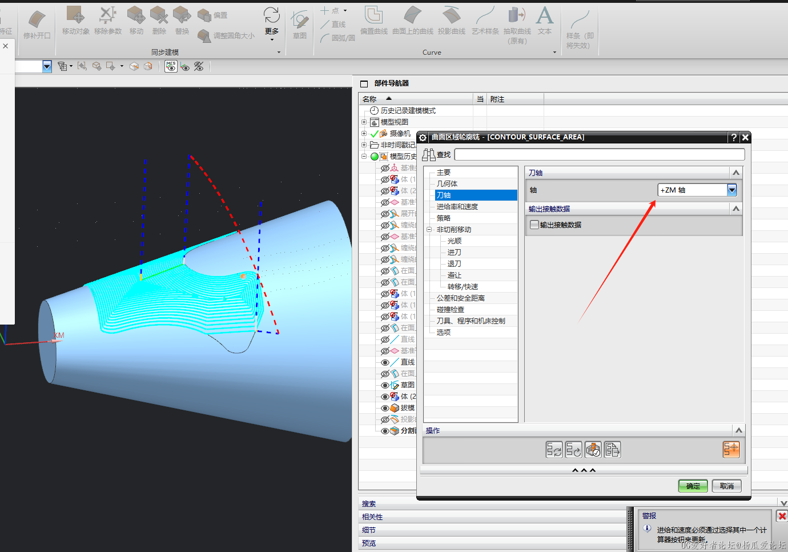Click the orange display options icon in 操作

(731, 450)
